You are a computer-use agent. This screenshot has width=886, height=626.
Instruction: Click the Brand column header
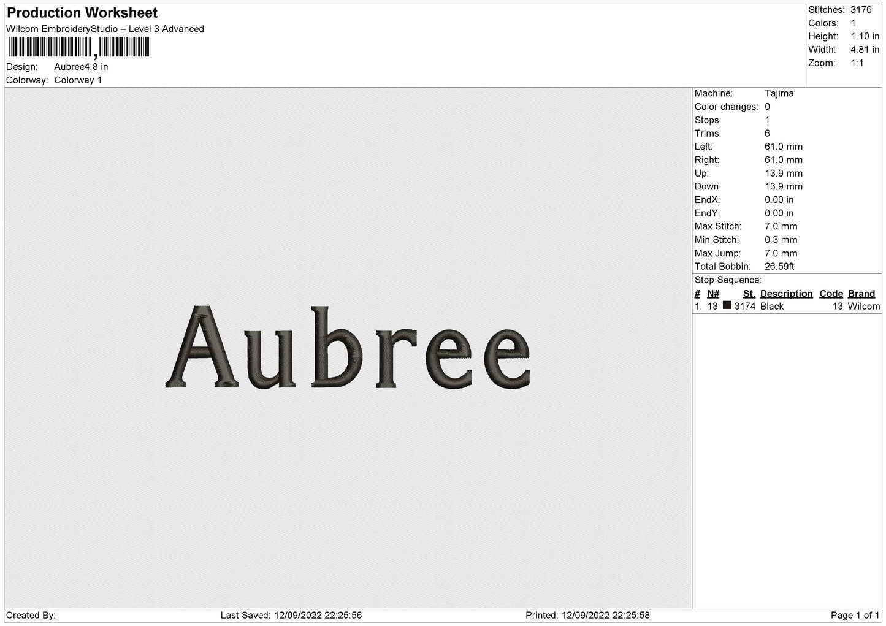[861, 294]
